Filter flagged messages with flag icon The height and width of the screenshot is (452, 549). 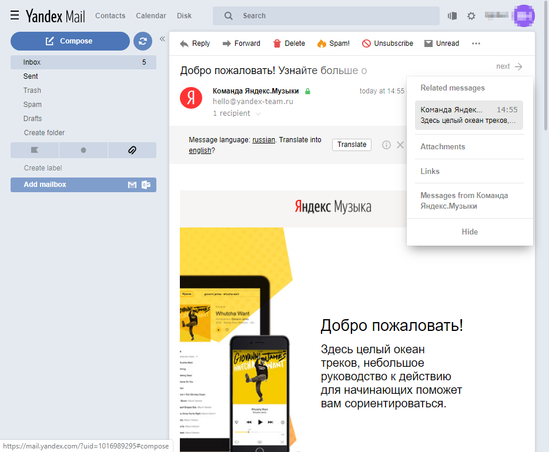(35, 150)
